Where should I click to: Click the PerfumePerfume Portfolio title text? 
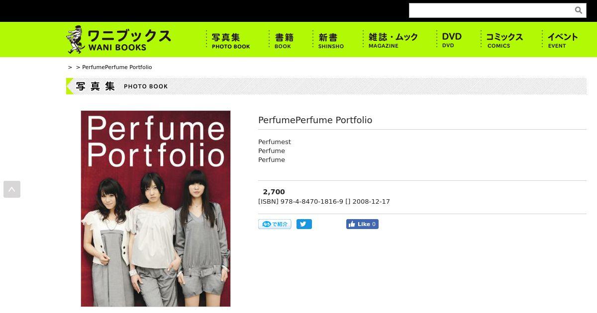click(315, 120)
